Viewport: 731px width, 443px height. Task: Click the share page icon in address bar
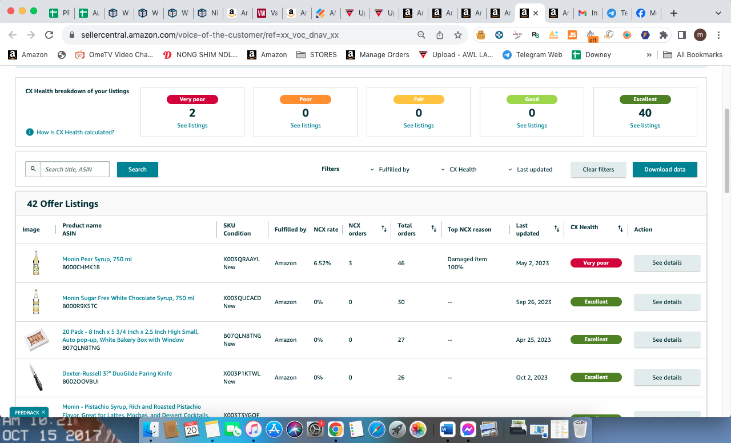(x=440, y=35)
